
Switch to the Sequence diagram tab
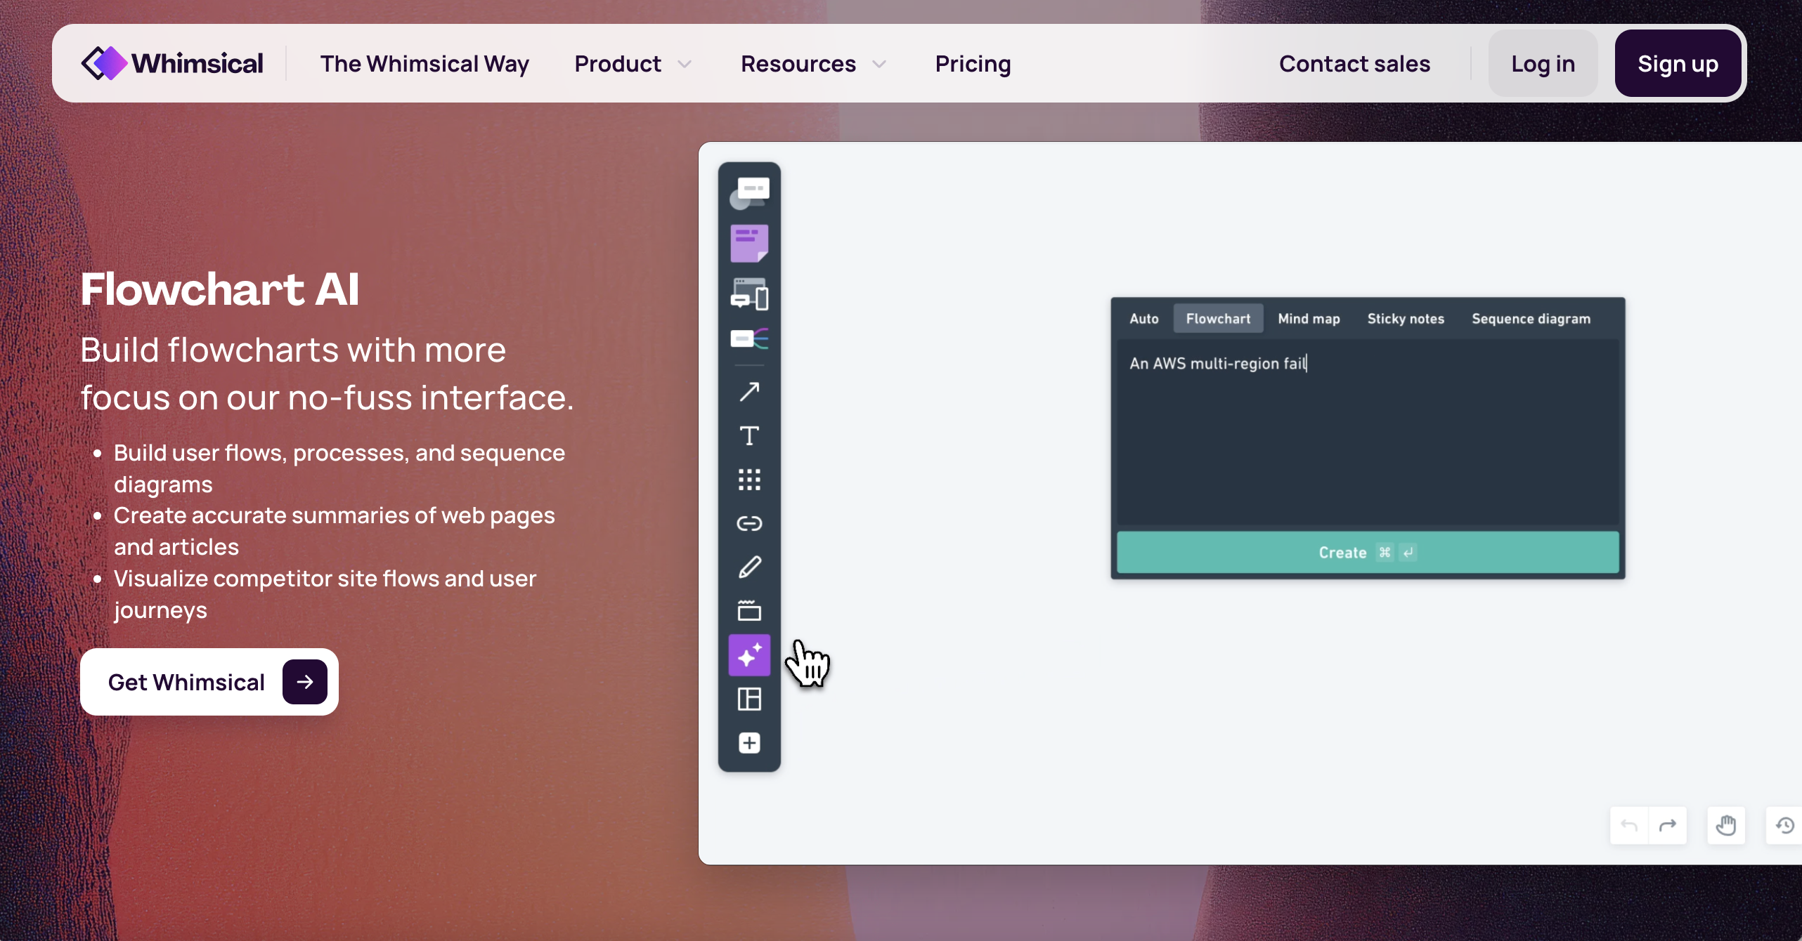(1531, 319)
